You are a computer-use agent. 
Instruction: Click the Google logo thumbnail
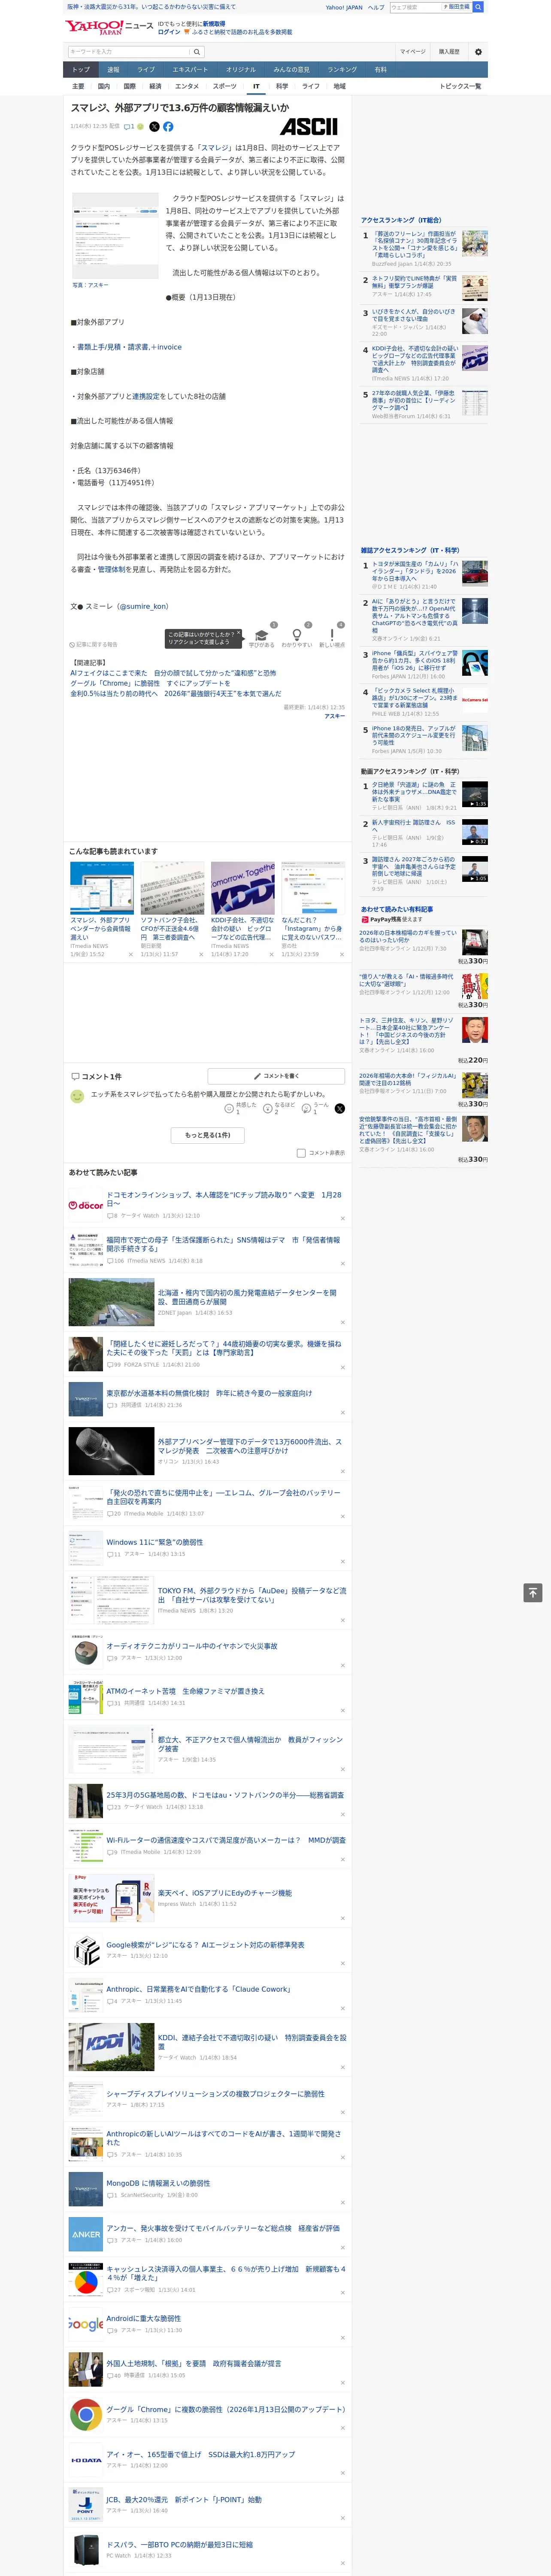pos(86,2324)
